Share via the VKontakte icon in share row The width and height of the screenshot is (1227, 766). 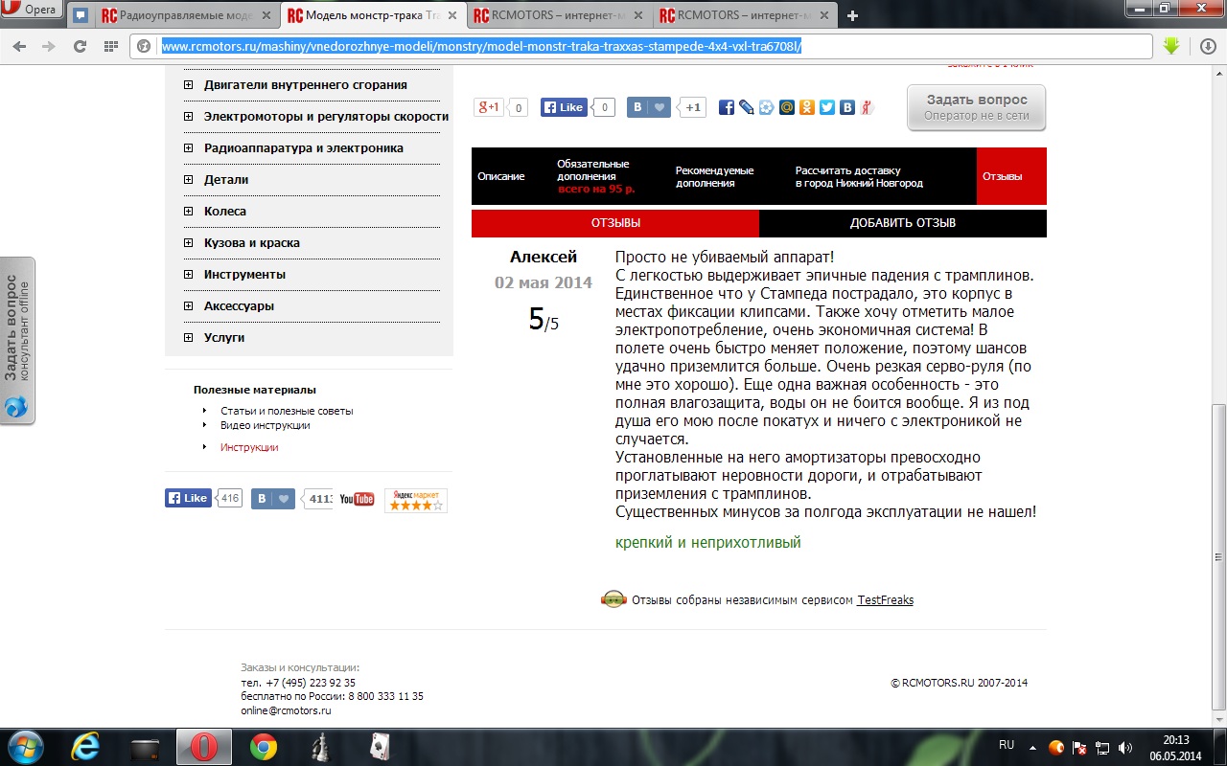847,108
